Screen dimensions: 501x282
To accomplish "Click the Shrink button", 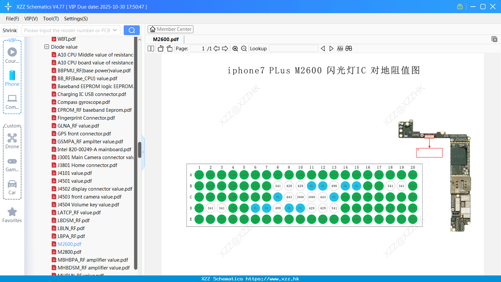I will tap(10, 30).
